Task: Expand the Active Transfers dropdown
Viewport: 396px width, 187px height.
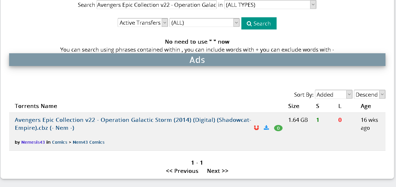Action: click(143, 23)
